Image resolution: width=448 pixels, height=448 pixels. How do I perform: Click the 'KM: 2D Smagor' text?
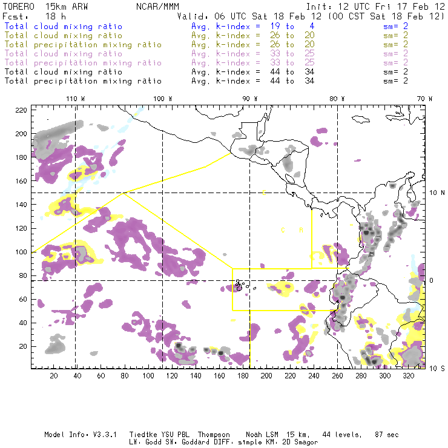point(291,443)
